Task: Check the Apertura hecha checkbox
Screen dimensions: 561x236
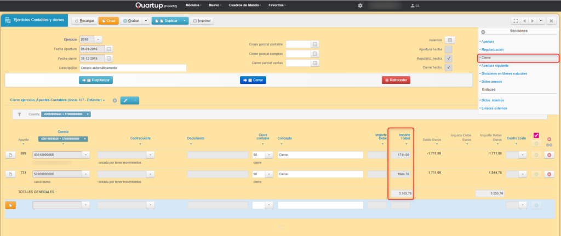Action: pos(449,49)
